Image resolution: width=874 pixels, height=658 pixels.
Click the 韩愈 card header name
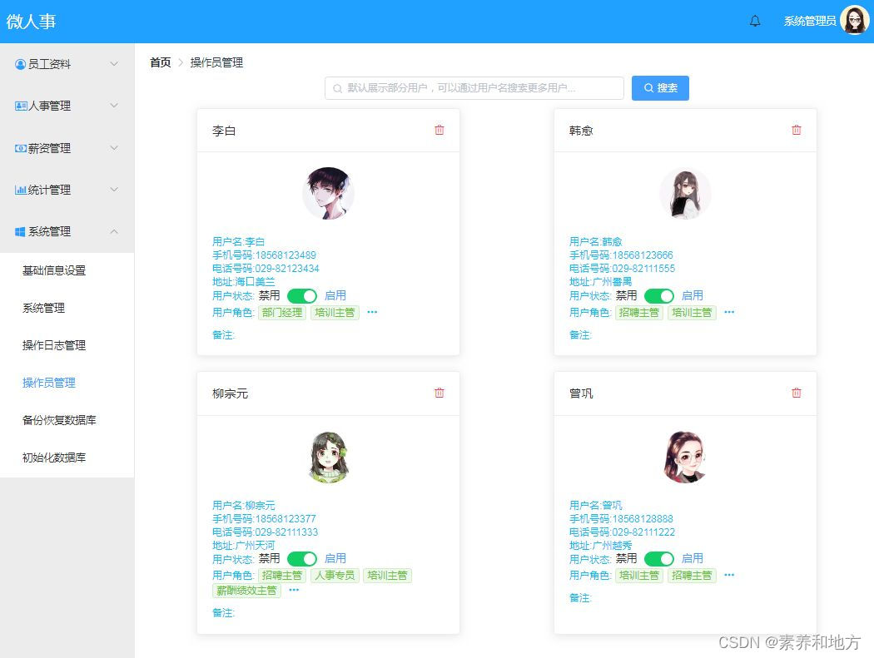click(x=581, y=131)
